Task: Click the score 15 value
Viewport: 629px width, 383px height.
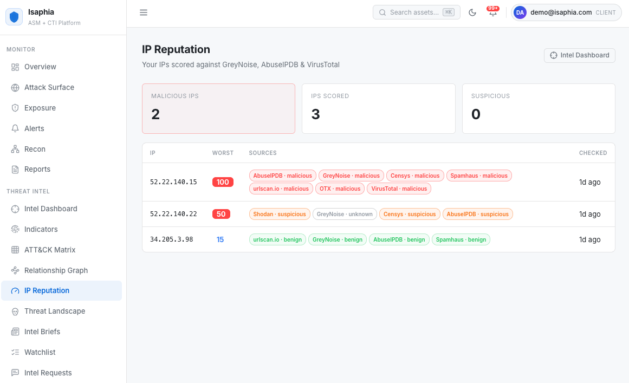Action: (220, 239)
